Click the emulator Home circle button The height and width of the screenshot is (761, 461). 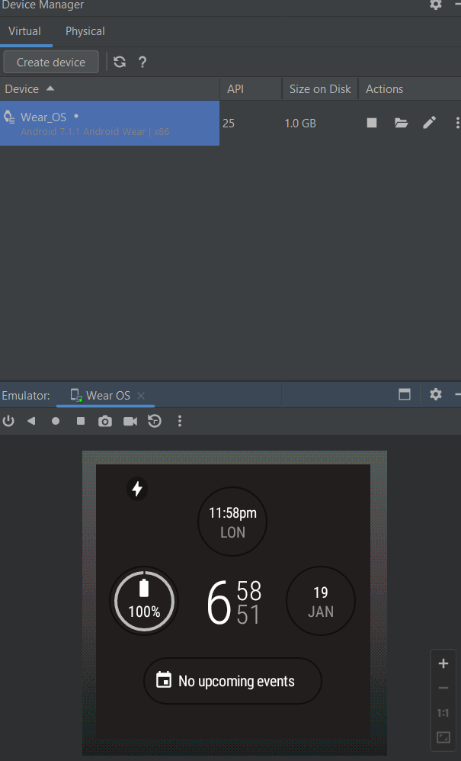pos(56,421)
